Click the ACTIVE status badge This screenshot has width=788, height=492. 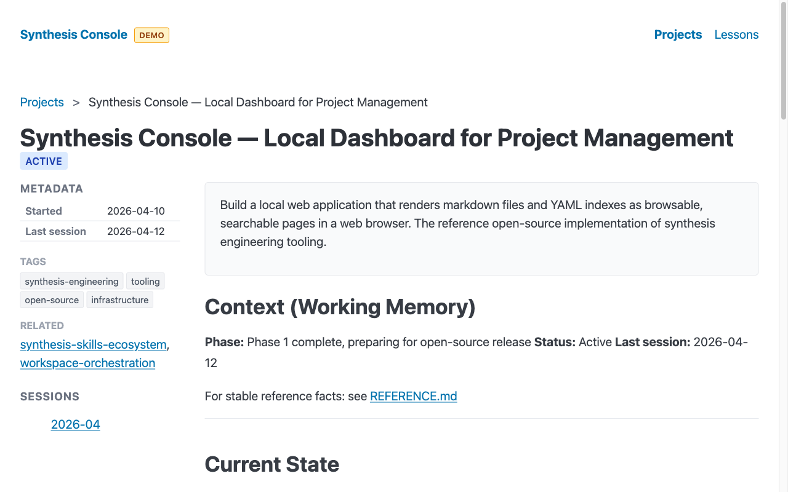[43, 161]
